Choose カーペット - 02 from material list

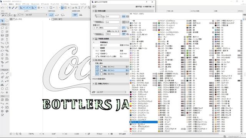coord(136,25)
